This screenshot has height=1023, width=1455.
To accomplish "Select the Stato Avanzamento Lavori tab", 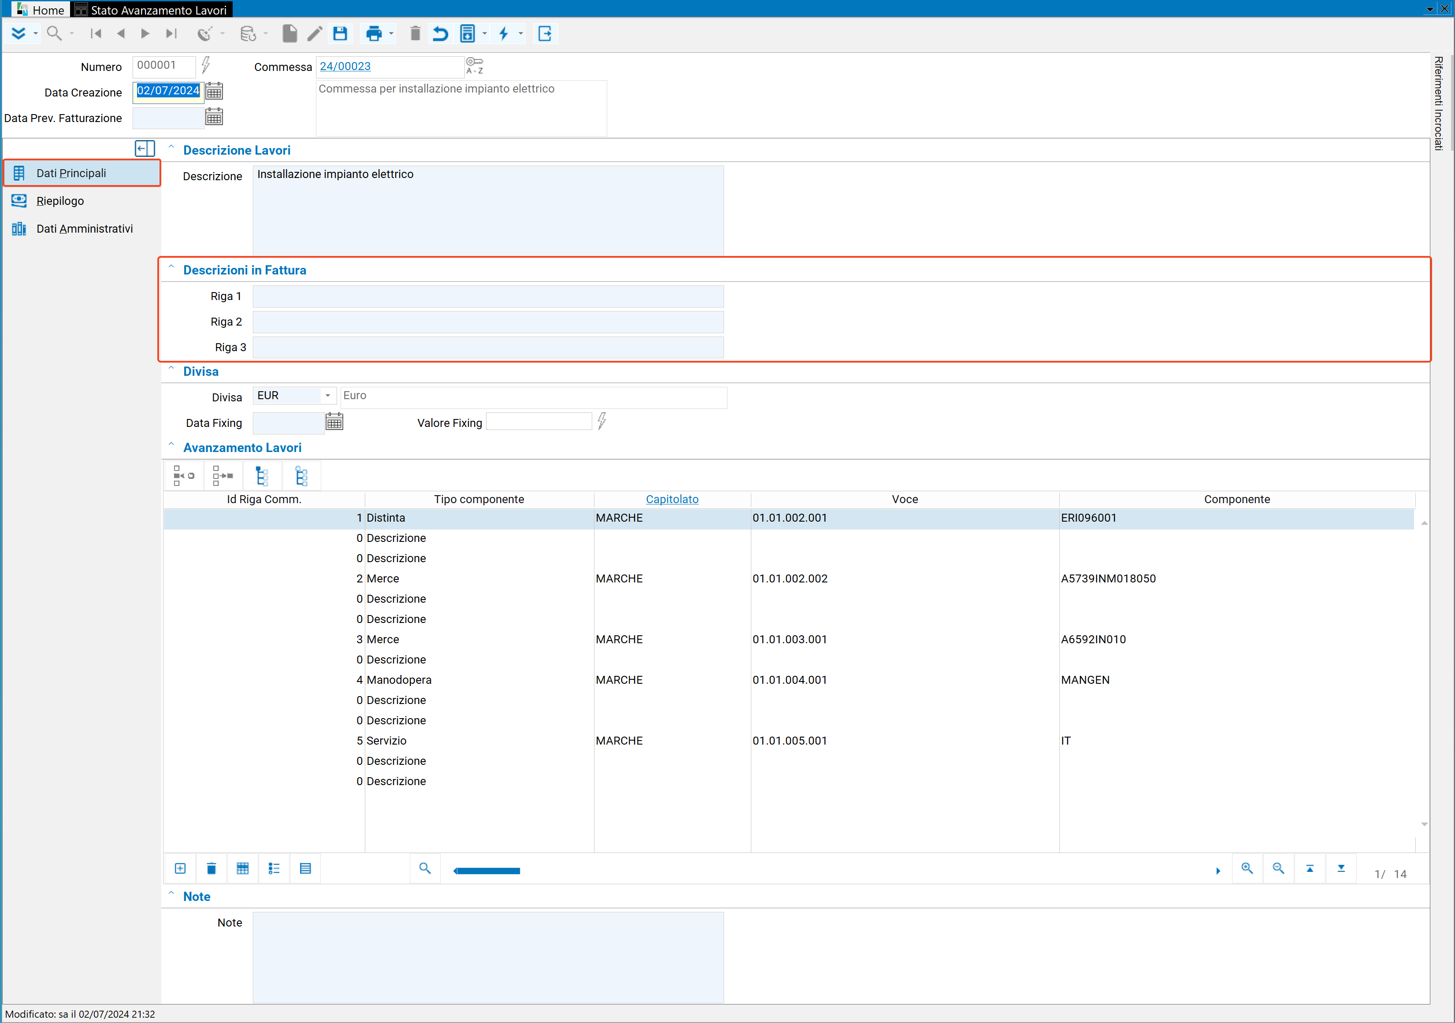I will 152,10.
